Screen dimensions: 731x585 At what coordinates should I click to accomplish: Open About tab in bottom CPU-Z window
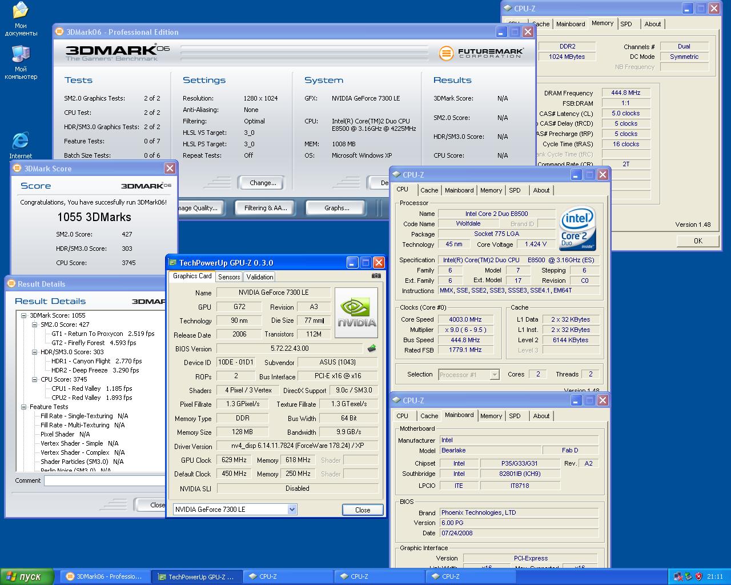(x=541, y=416)
